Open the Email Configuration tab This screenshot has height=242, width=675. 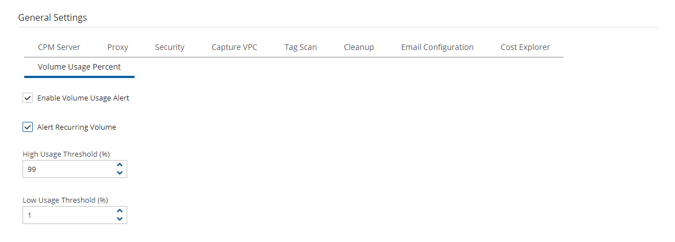pyautogui.click(x=437, y=47)
